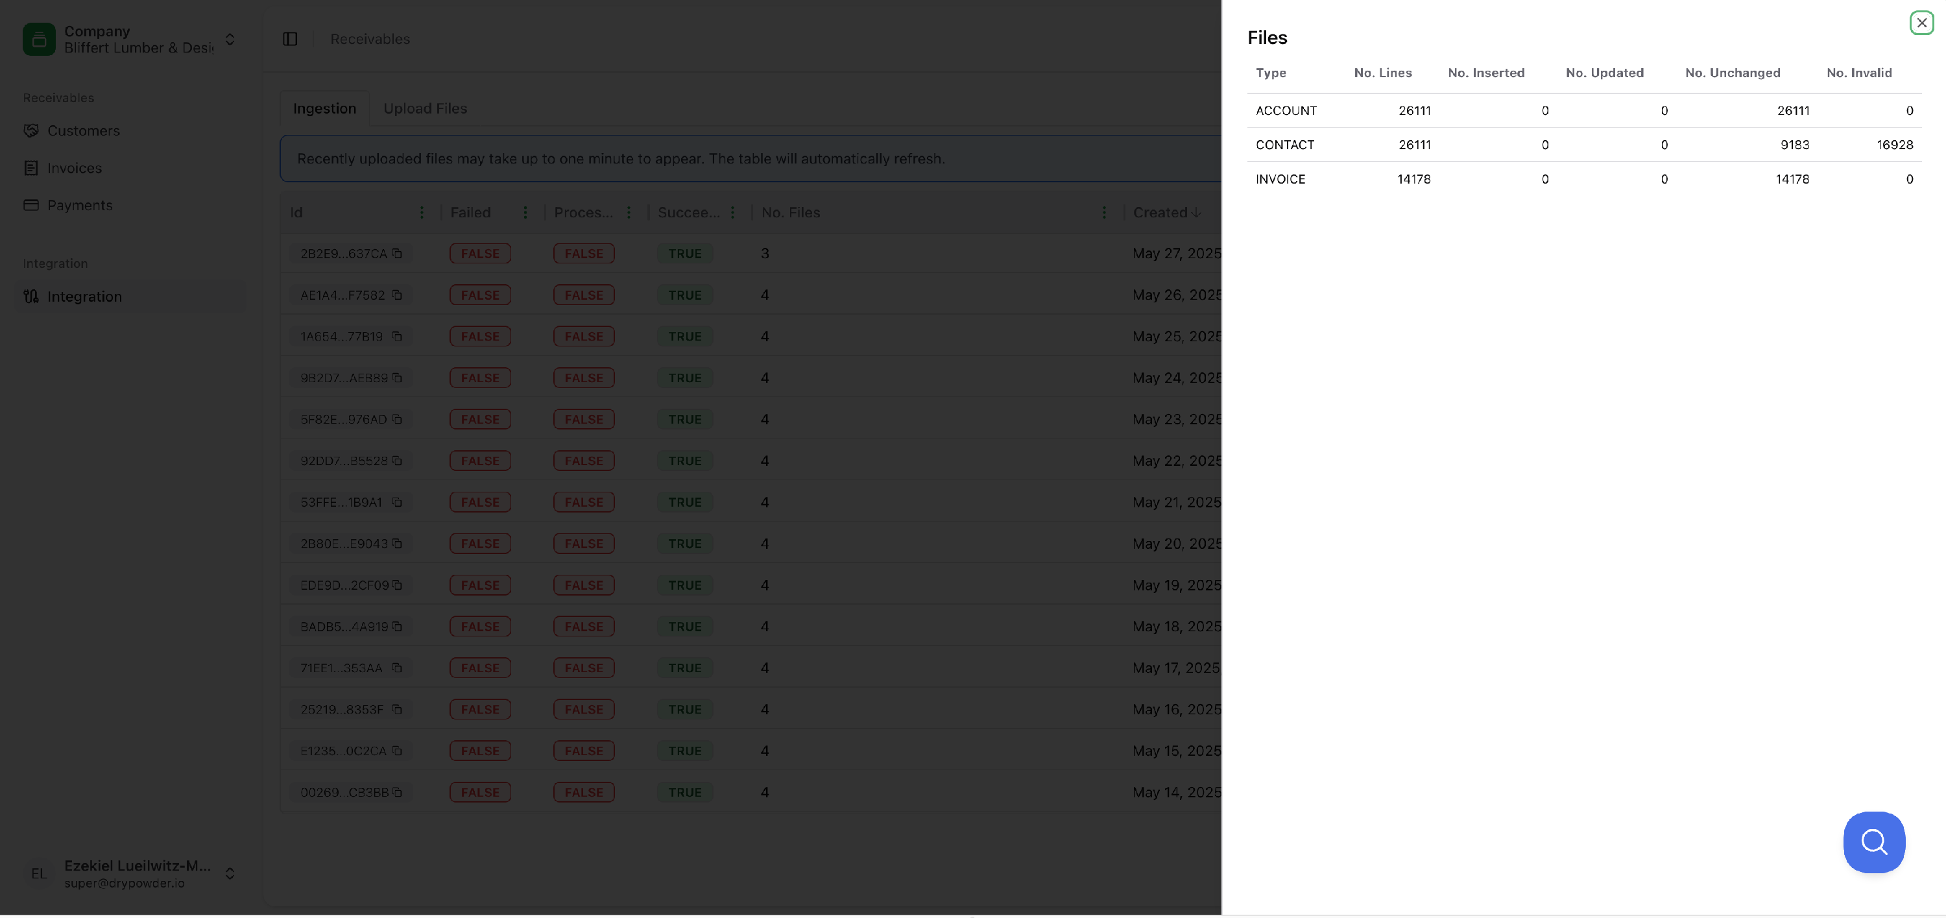Click the Customers handshake icon

[31, 130]
